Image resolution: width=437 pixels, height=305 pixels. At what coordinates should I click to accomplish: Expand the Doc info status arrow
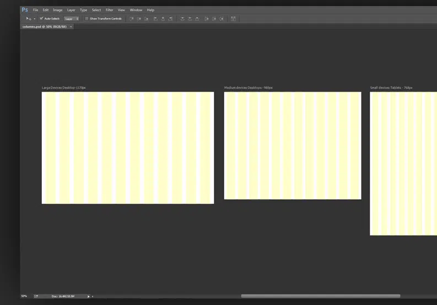[x=88, y=296]
